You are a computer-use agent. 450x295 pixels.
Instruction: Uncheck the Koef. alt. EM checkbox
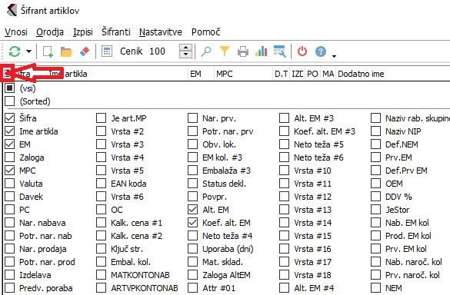[192, 223]
